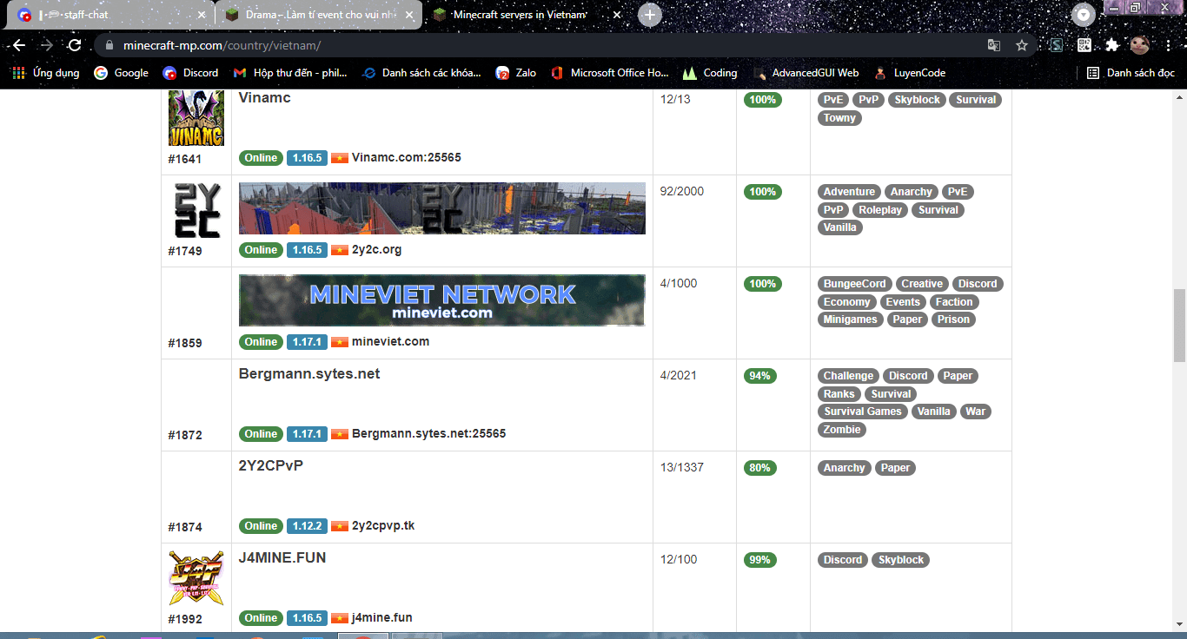Click the Minigames tag for Mineviet
The image size is (1187, 639).
pyautogui.click(x=851, y=319)
